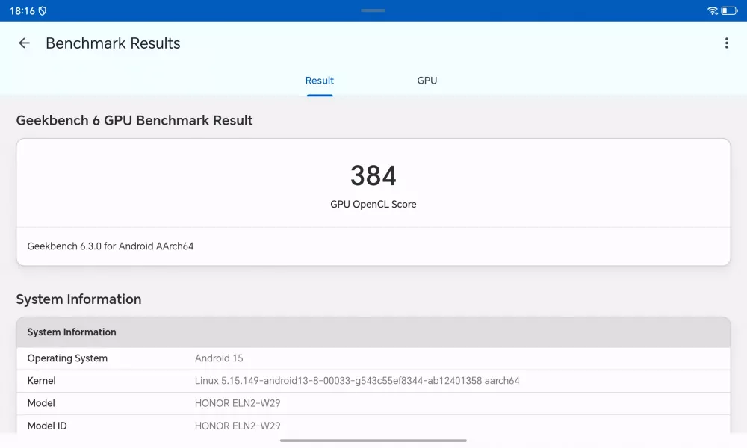Viewport: 747px width, 448px height.
Task: Tap the Linux 5.15.149 kernel version string
Action: point(357,381)
